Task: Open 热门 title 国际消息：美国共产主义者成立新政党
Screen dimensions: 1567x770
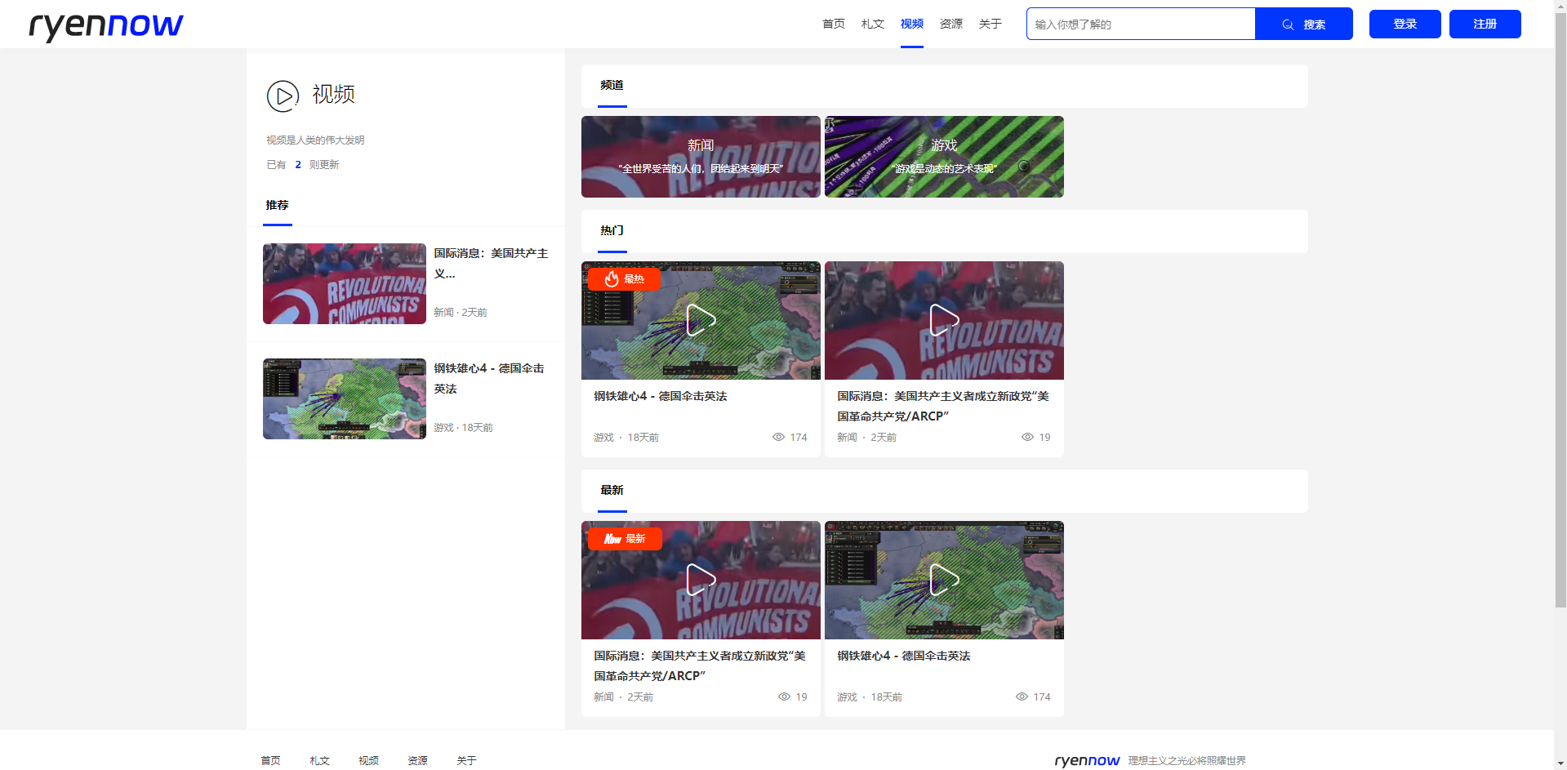Action: pyautogui.click(x=943, y=406)
